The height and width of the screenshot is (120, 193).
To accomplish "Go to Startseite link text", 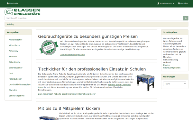I will (x=14, y=4).
